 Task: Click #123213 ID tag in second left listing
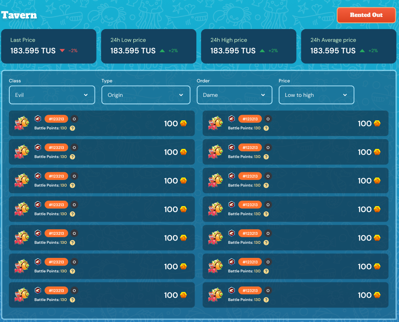point(57,148)
